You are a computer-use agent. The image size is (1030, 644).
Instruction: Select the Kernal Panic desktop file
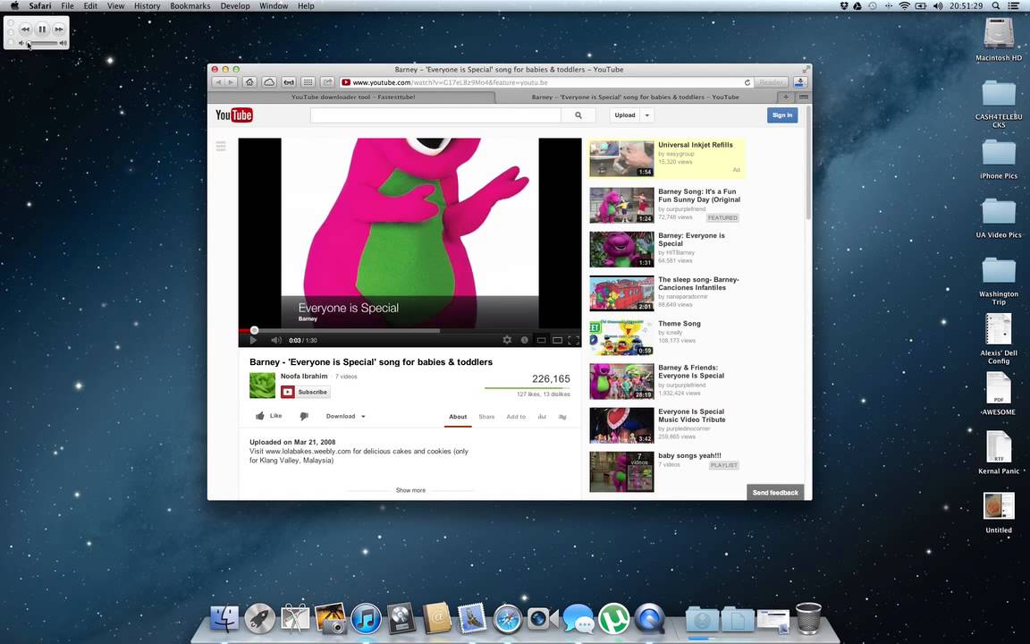click(x=999, y=452)
